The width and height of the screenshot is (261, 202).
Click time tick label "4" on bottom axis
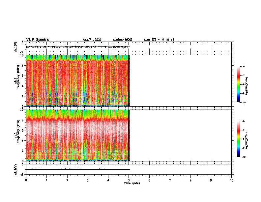(108, 180)
